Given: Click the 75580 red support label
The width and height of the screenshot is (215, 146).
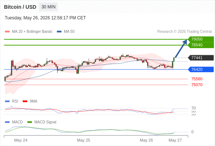Looking at the screenshot, I should click(197, 79).
